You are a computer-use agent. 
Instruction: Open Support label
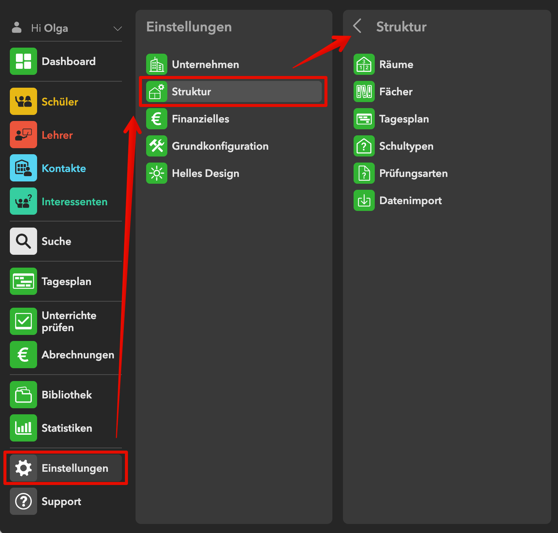tap(61, 502)
